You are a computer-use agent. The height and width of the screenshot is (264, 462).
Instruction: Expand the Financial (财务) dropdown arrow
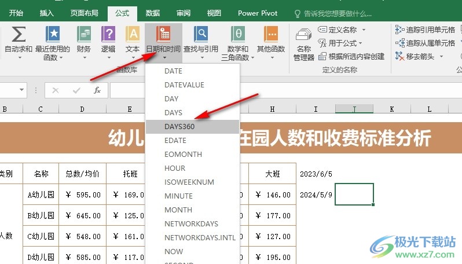point(85,57)
